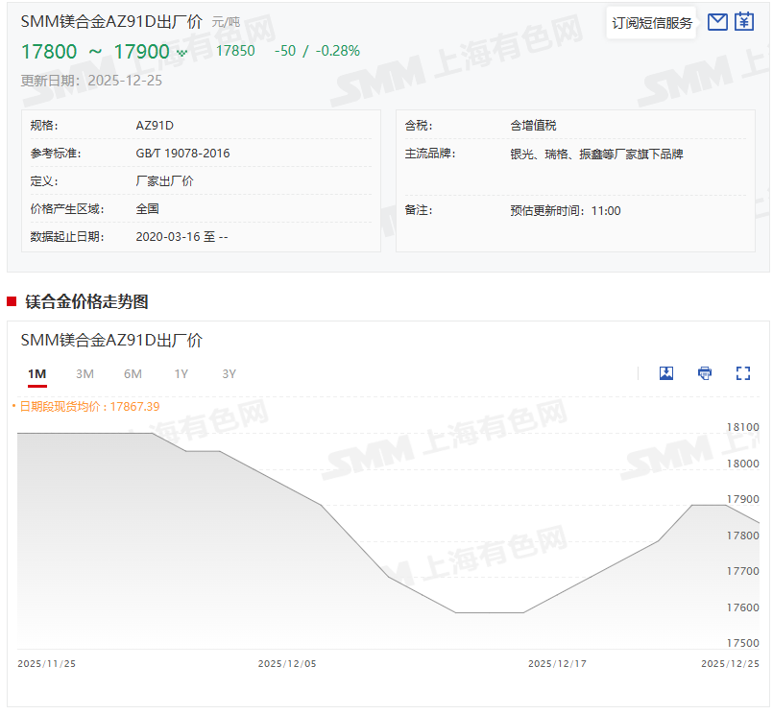Click the 镁合金价格走势图 section heading
This screenshot has height=714, width=773.
(86, 301)
